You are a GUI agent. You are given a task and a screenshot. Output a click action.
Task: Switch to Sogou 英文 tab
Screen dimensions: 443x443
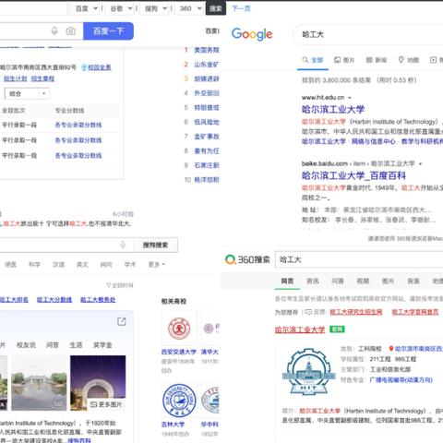(82, 265)
